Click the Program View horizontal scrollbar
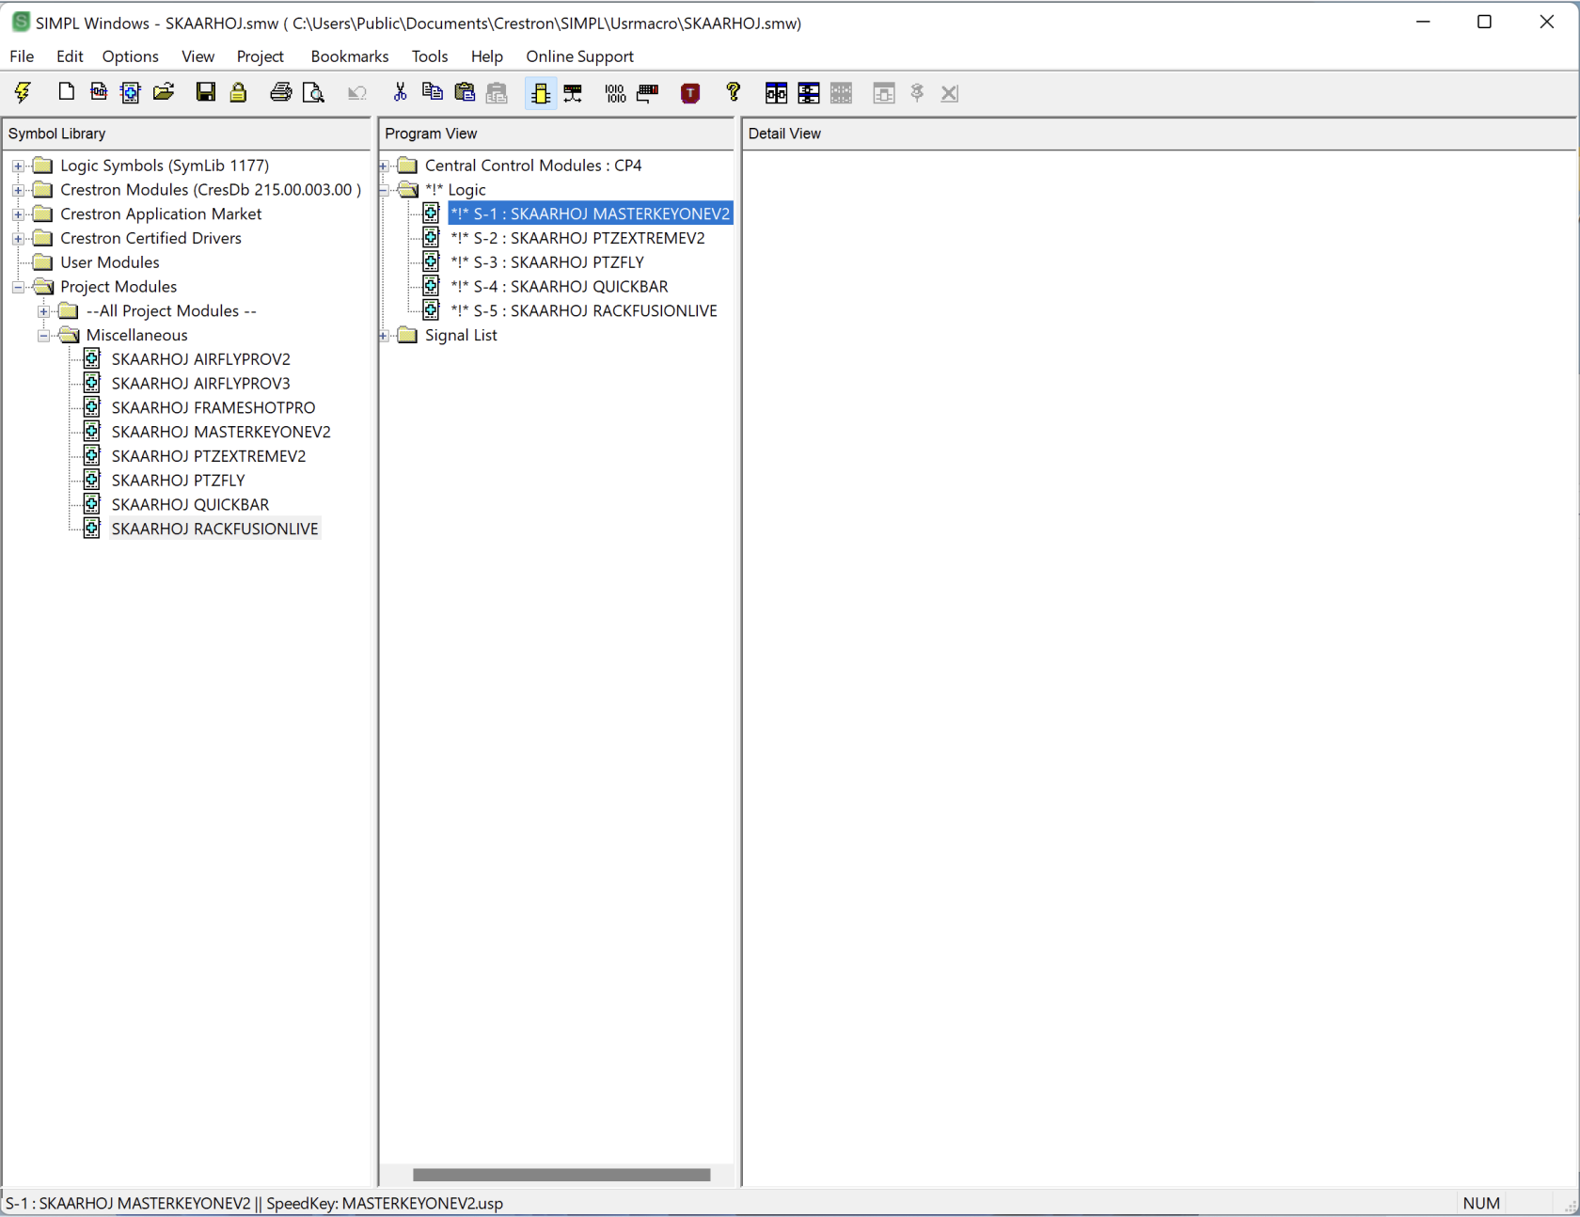This screenshot has width=1580, height=1217. (x=561, y=1175)
